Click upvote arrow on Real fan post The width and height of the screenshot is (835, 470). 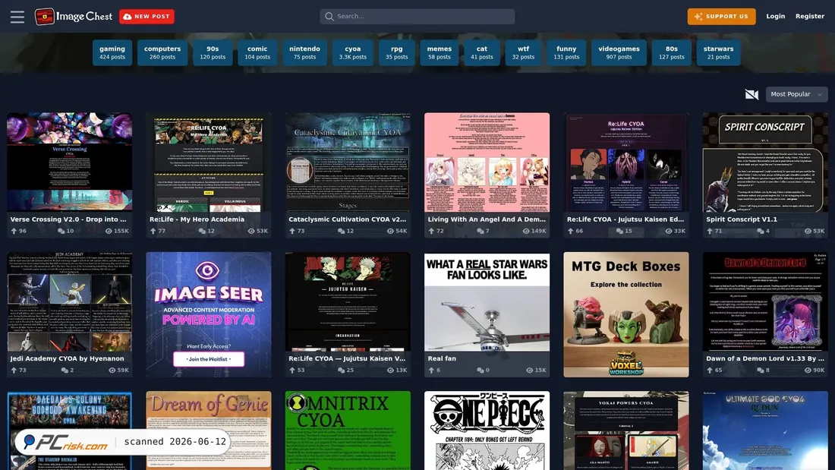[x=431, y=370]
